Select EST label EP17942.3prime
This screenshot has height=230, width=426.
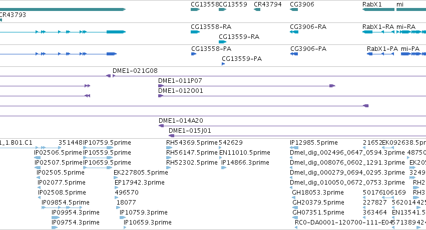[x=140, y=183]
